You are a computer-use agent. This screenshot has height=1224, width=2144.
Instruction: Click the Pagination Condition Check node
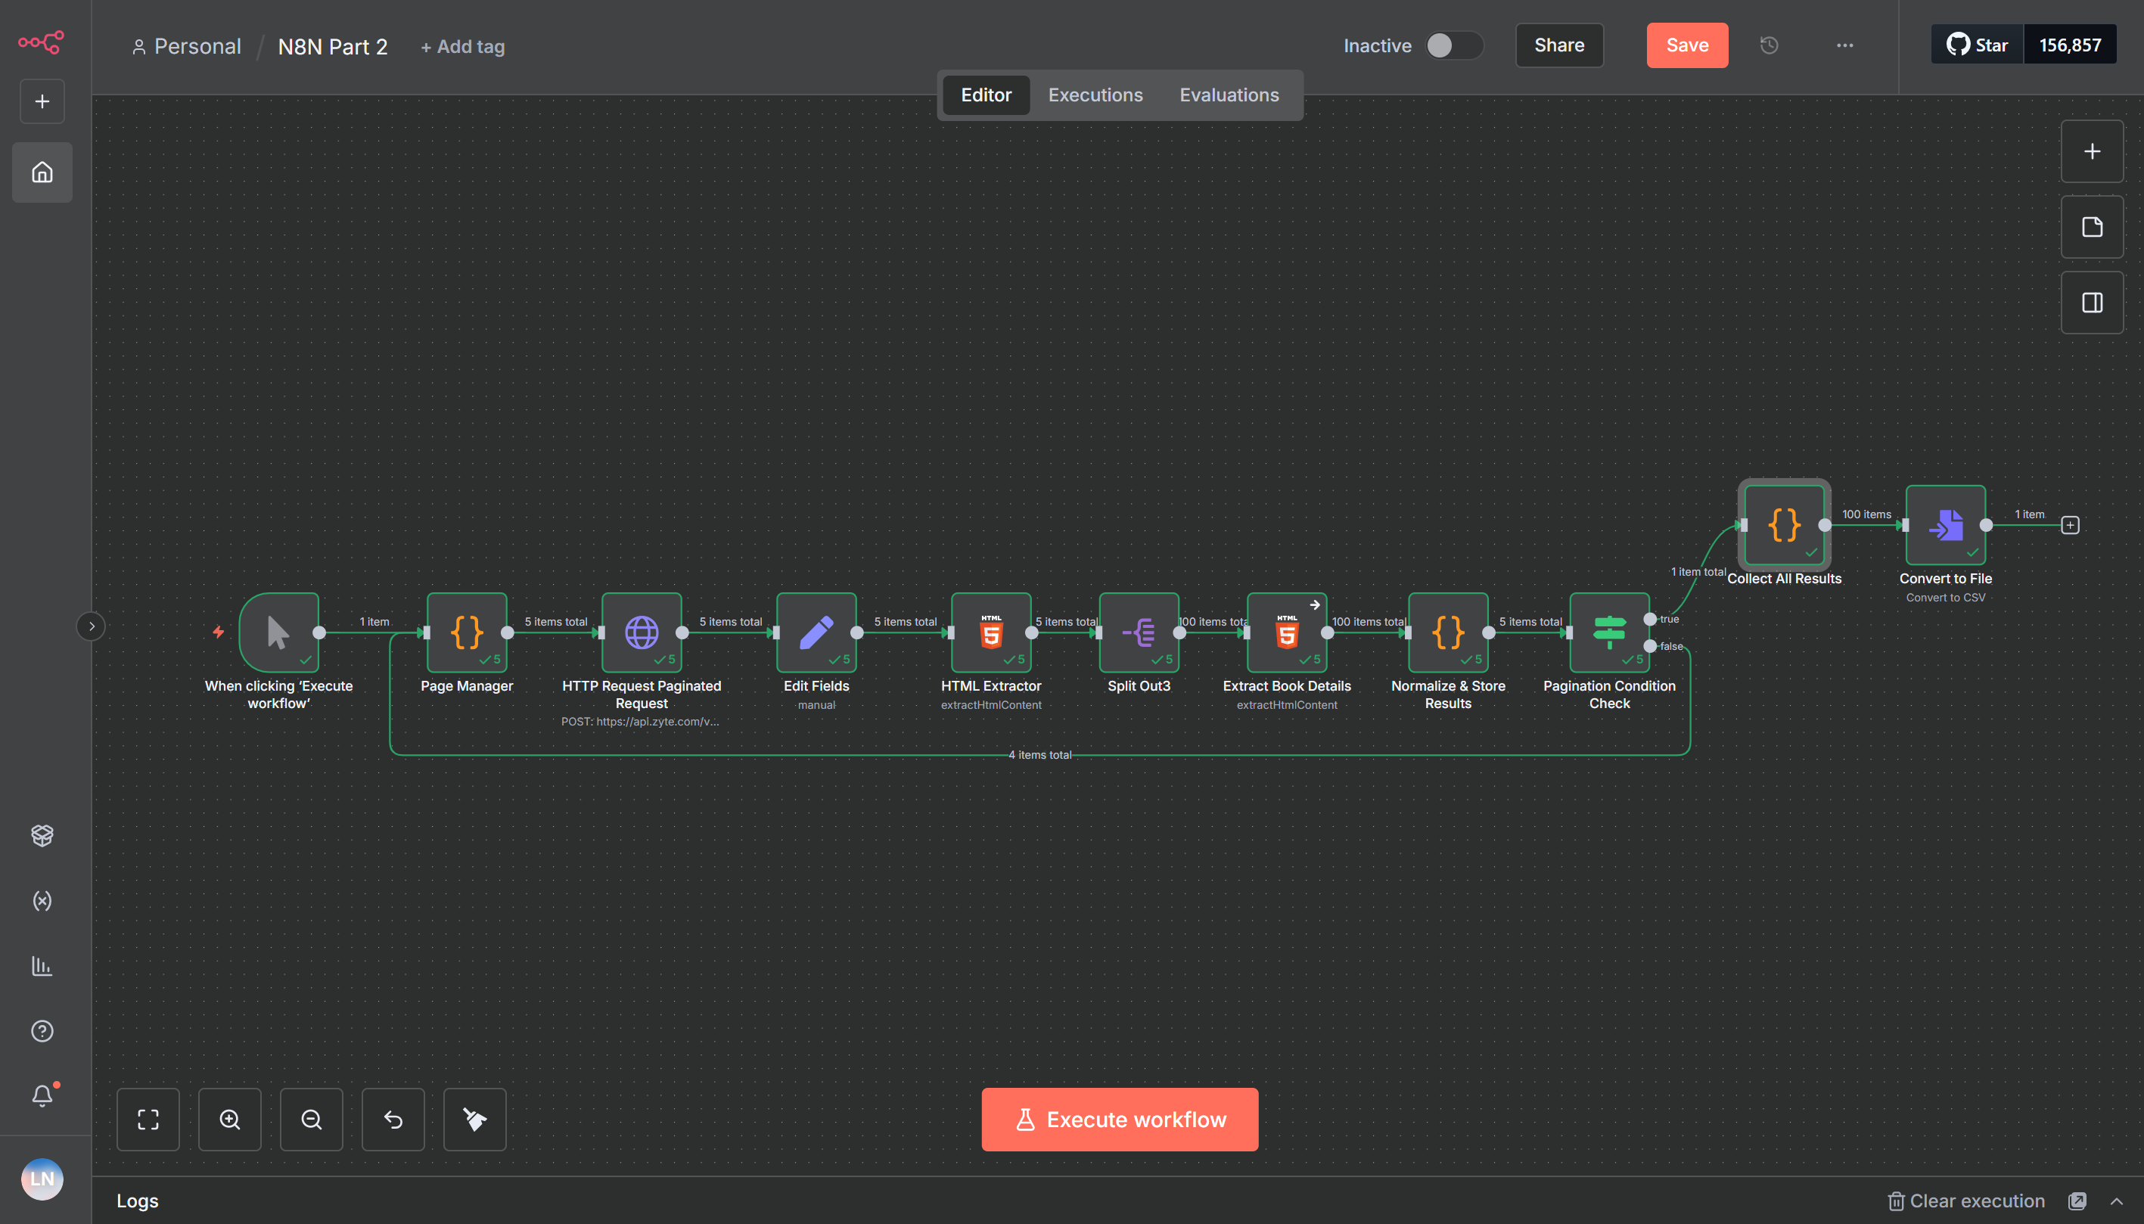click(1608, 632)
